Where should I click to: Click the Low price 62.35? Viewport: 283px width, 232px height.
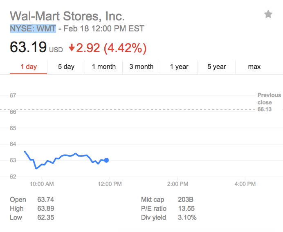coord(45,218)
